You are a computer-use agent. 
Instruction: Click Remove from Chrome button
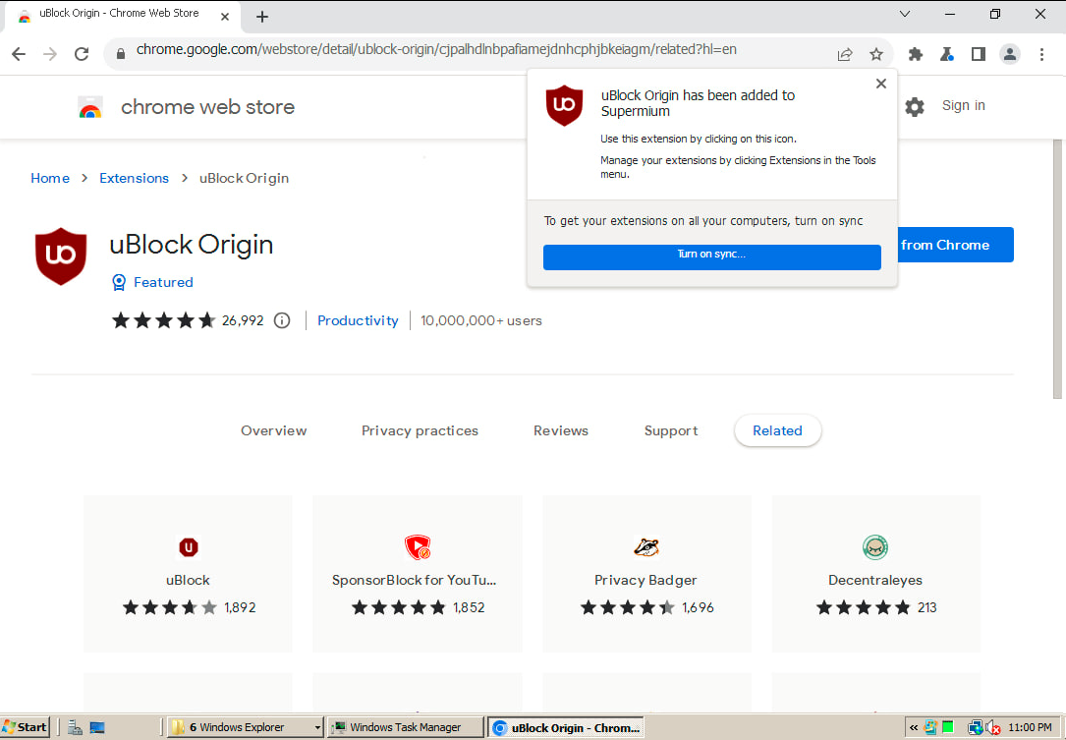[955, 245]
